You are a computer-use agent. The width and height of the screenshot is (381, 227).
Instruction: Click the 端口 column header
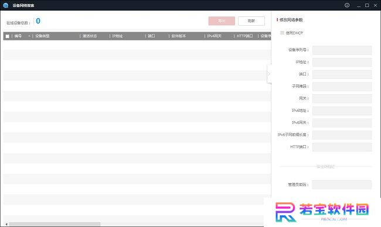point(151,36)
